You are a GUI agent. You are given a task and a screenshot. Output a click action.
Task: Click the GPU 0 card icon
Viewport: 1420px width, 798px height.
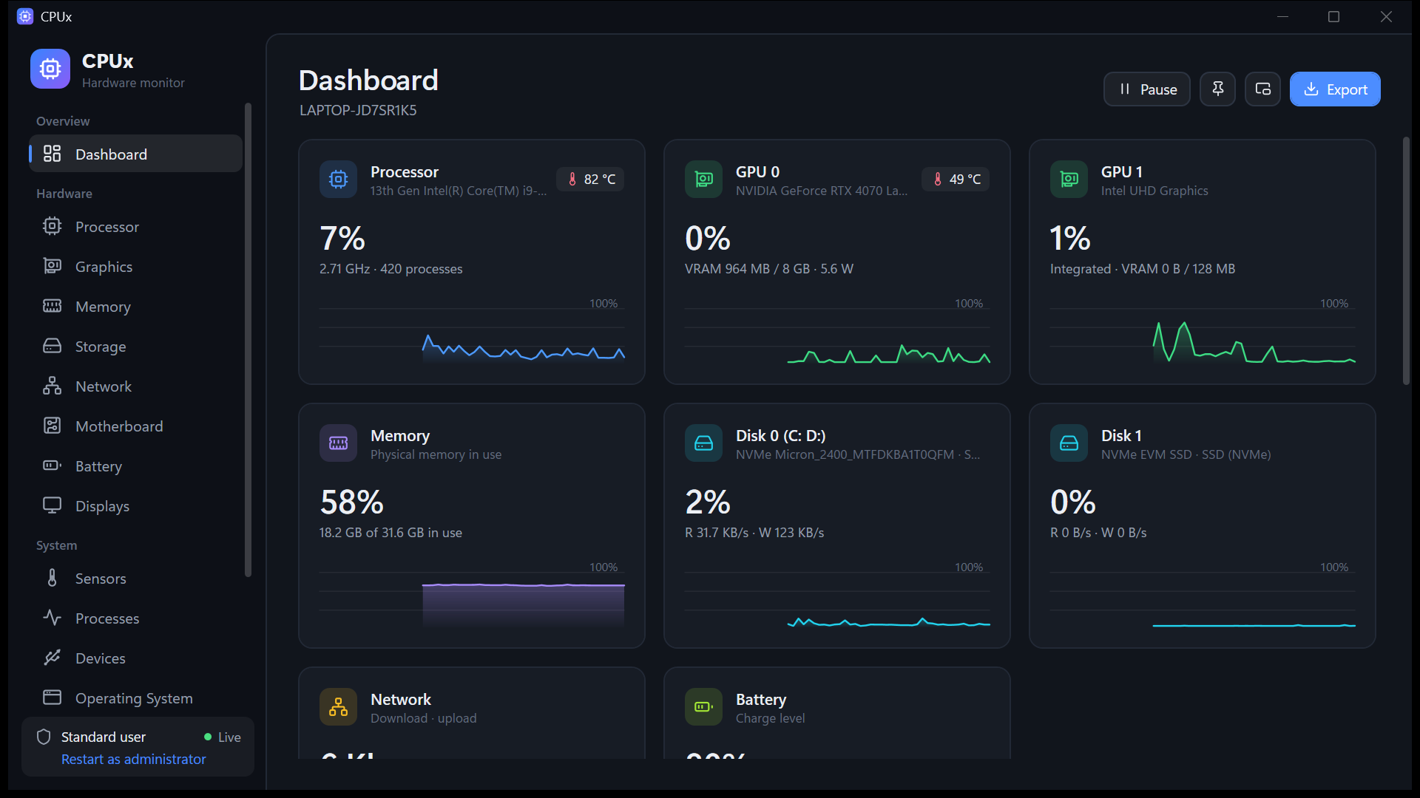703,179
